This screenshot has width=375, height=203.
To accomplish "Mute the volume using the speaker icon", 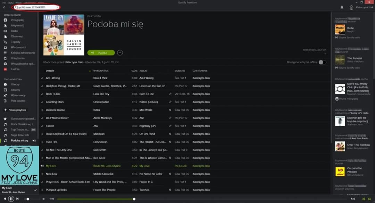I will 43,199.
